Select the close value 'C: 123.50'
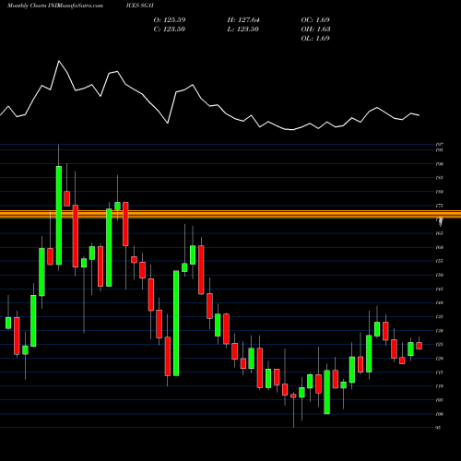This screenshot has width=461, height=461. coord(170,30)
